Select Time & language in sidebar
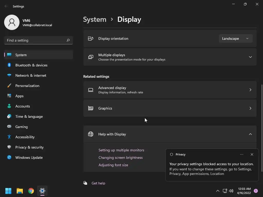Viewport: 263px width, 197px height. (29, 116)
